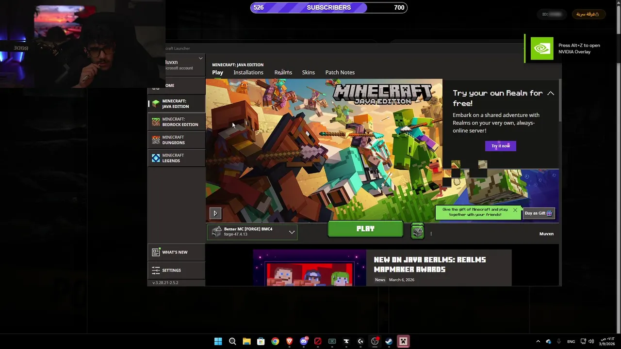Image resolution: width=621 pixels, height=349 pixels.
Task: Collapse the Try your own Realm panel
Action: point(551,93)
